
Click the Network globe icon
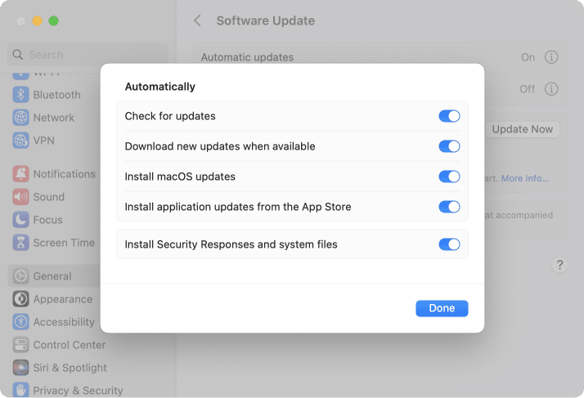click(21, 118)
